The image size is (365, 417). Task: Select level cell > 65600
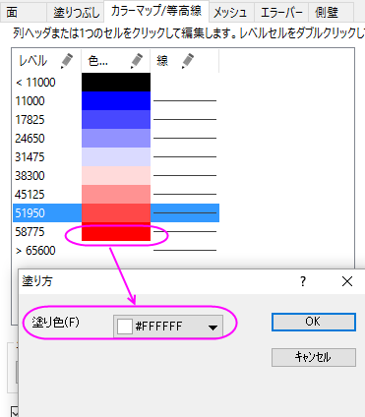click(47, 250)
